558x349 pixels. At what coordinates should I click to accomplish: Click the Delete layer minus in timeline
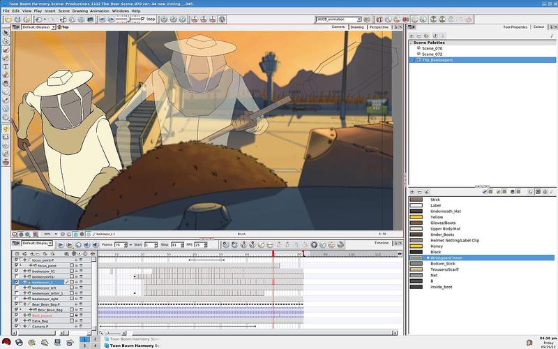tap(38, 254)
